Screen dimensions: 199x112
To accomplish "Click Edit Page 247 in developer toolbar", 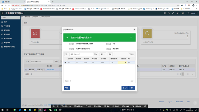I will (x=78, y=106).
